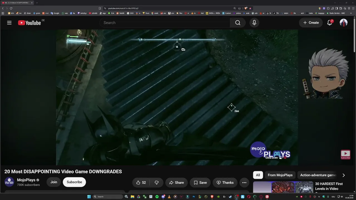Go to the YouTube home logo
Viewport: 356px width, 200px height.
pos(29,23)
